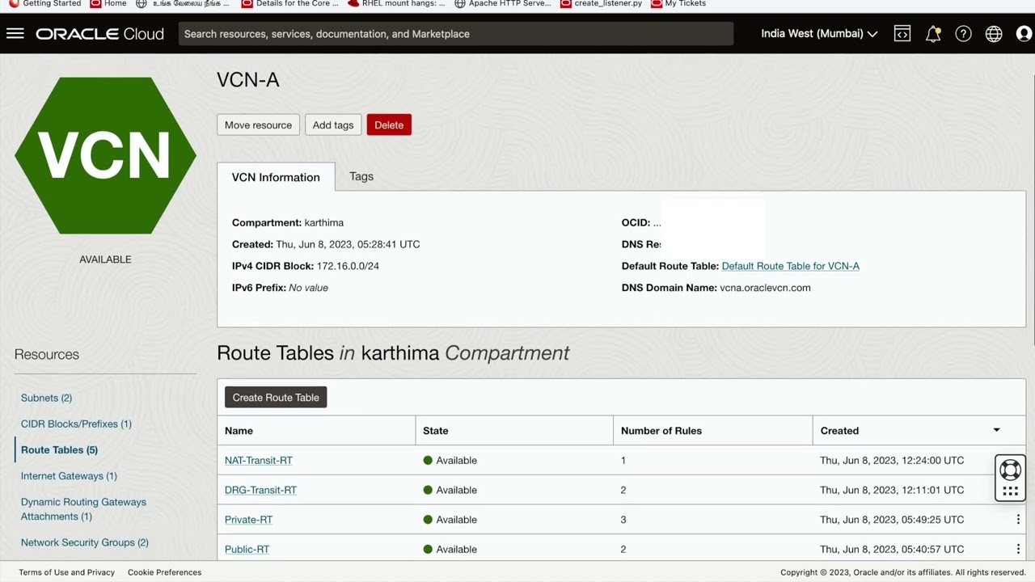This screenshot has height=582, width=1035.
Task: Click Move resource button
Action: pos(258,124)
